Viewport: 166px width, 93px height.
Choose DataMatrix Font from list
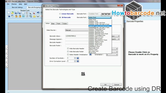(x=100, y=46)
